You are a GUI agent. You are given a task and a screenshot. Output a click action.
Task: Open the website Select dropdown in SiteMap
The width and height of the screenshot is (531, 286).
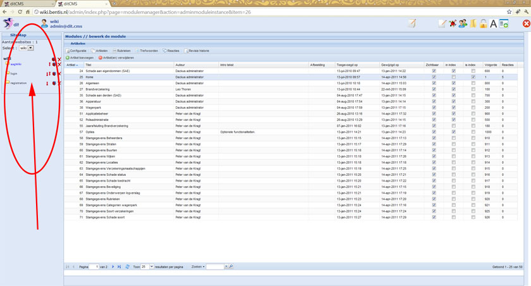(26, 48)
